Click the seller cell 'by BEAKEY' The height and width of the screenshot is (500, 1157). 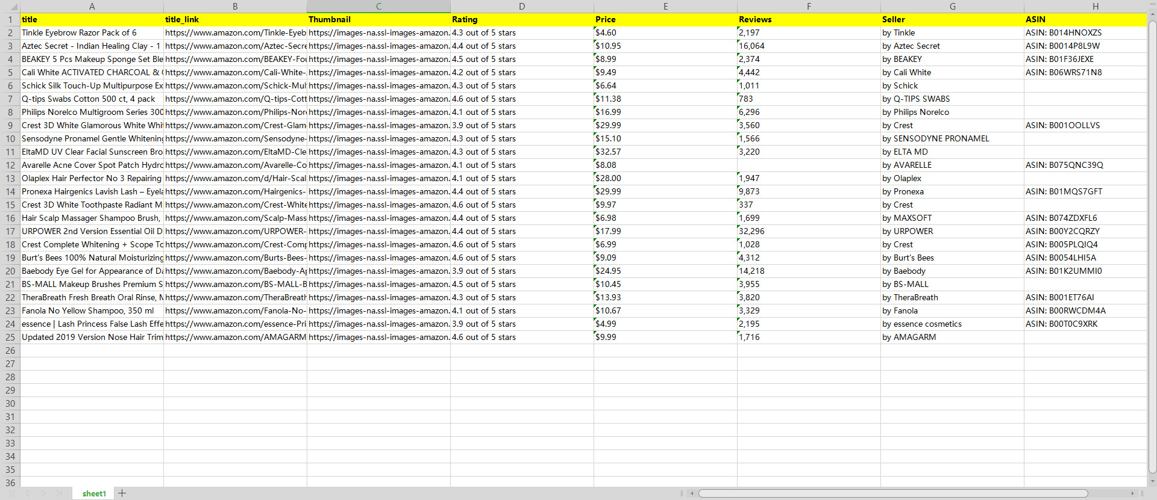[952, 59]
